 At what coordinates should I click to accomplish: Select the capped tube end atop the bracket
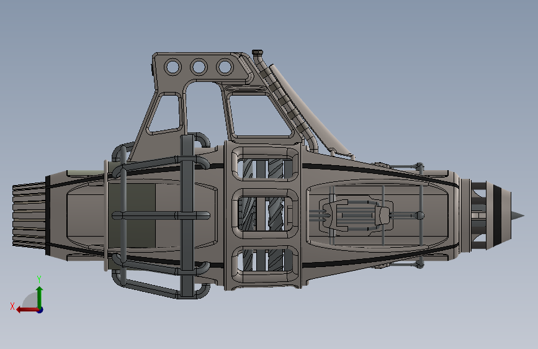[x=258, y=53]
